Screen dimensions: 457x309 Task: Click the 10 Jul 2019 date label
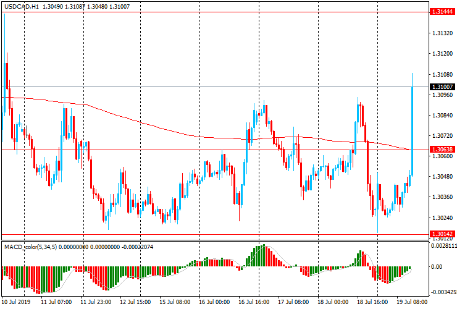tap(15, 302)
